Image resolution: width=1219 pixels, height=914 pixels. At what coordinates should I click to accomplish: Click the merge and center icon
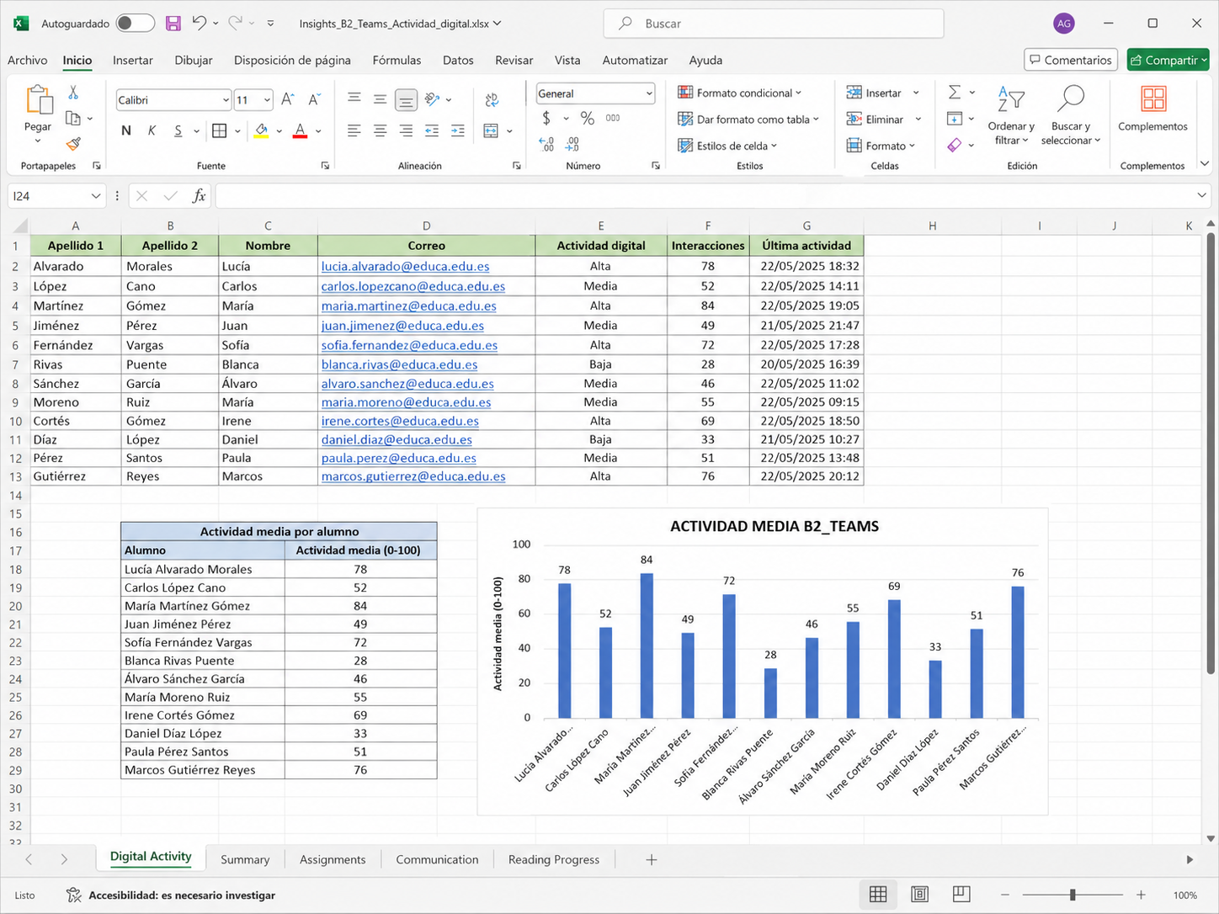click(492, 130)
